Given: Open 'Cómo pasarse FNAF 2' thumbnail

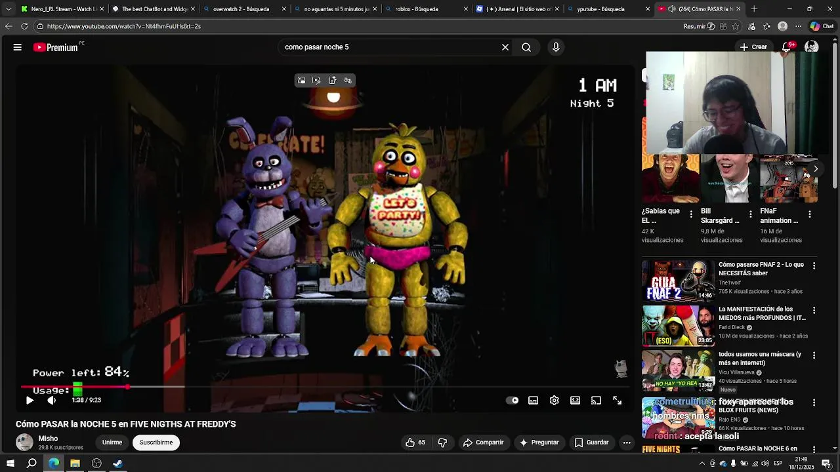Looking at the screenshot, I should pyautogui.click(x=678, y=281).
